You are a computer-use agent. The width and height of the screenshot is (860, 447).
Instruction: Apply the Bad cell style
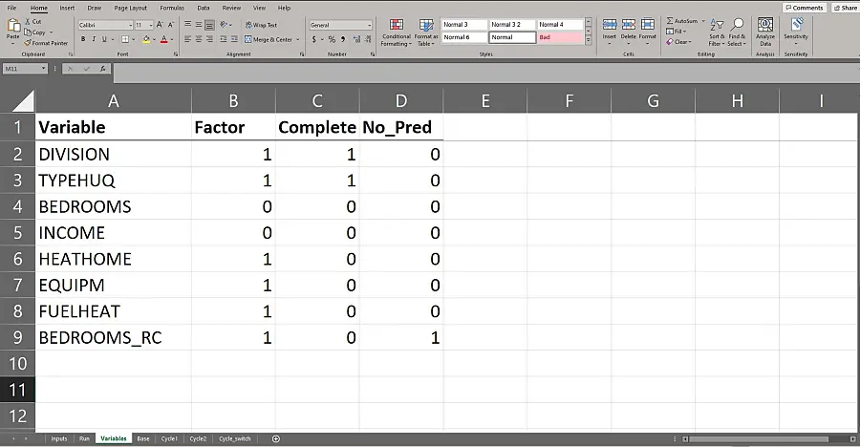pos(560,37)
